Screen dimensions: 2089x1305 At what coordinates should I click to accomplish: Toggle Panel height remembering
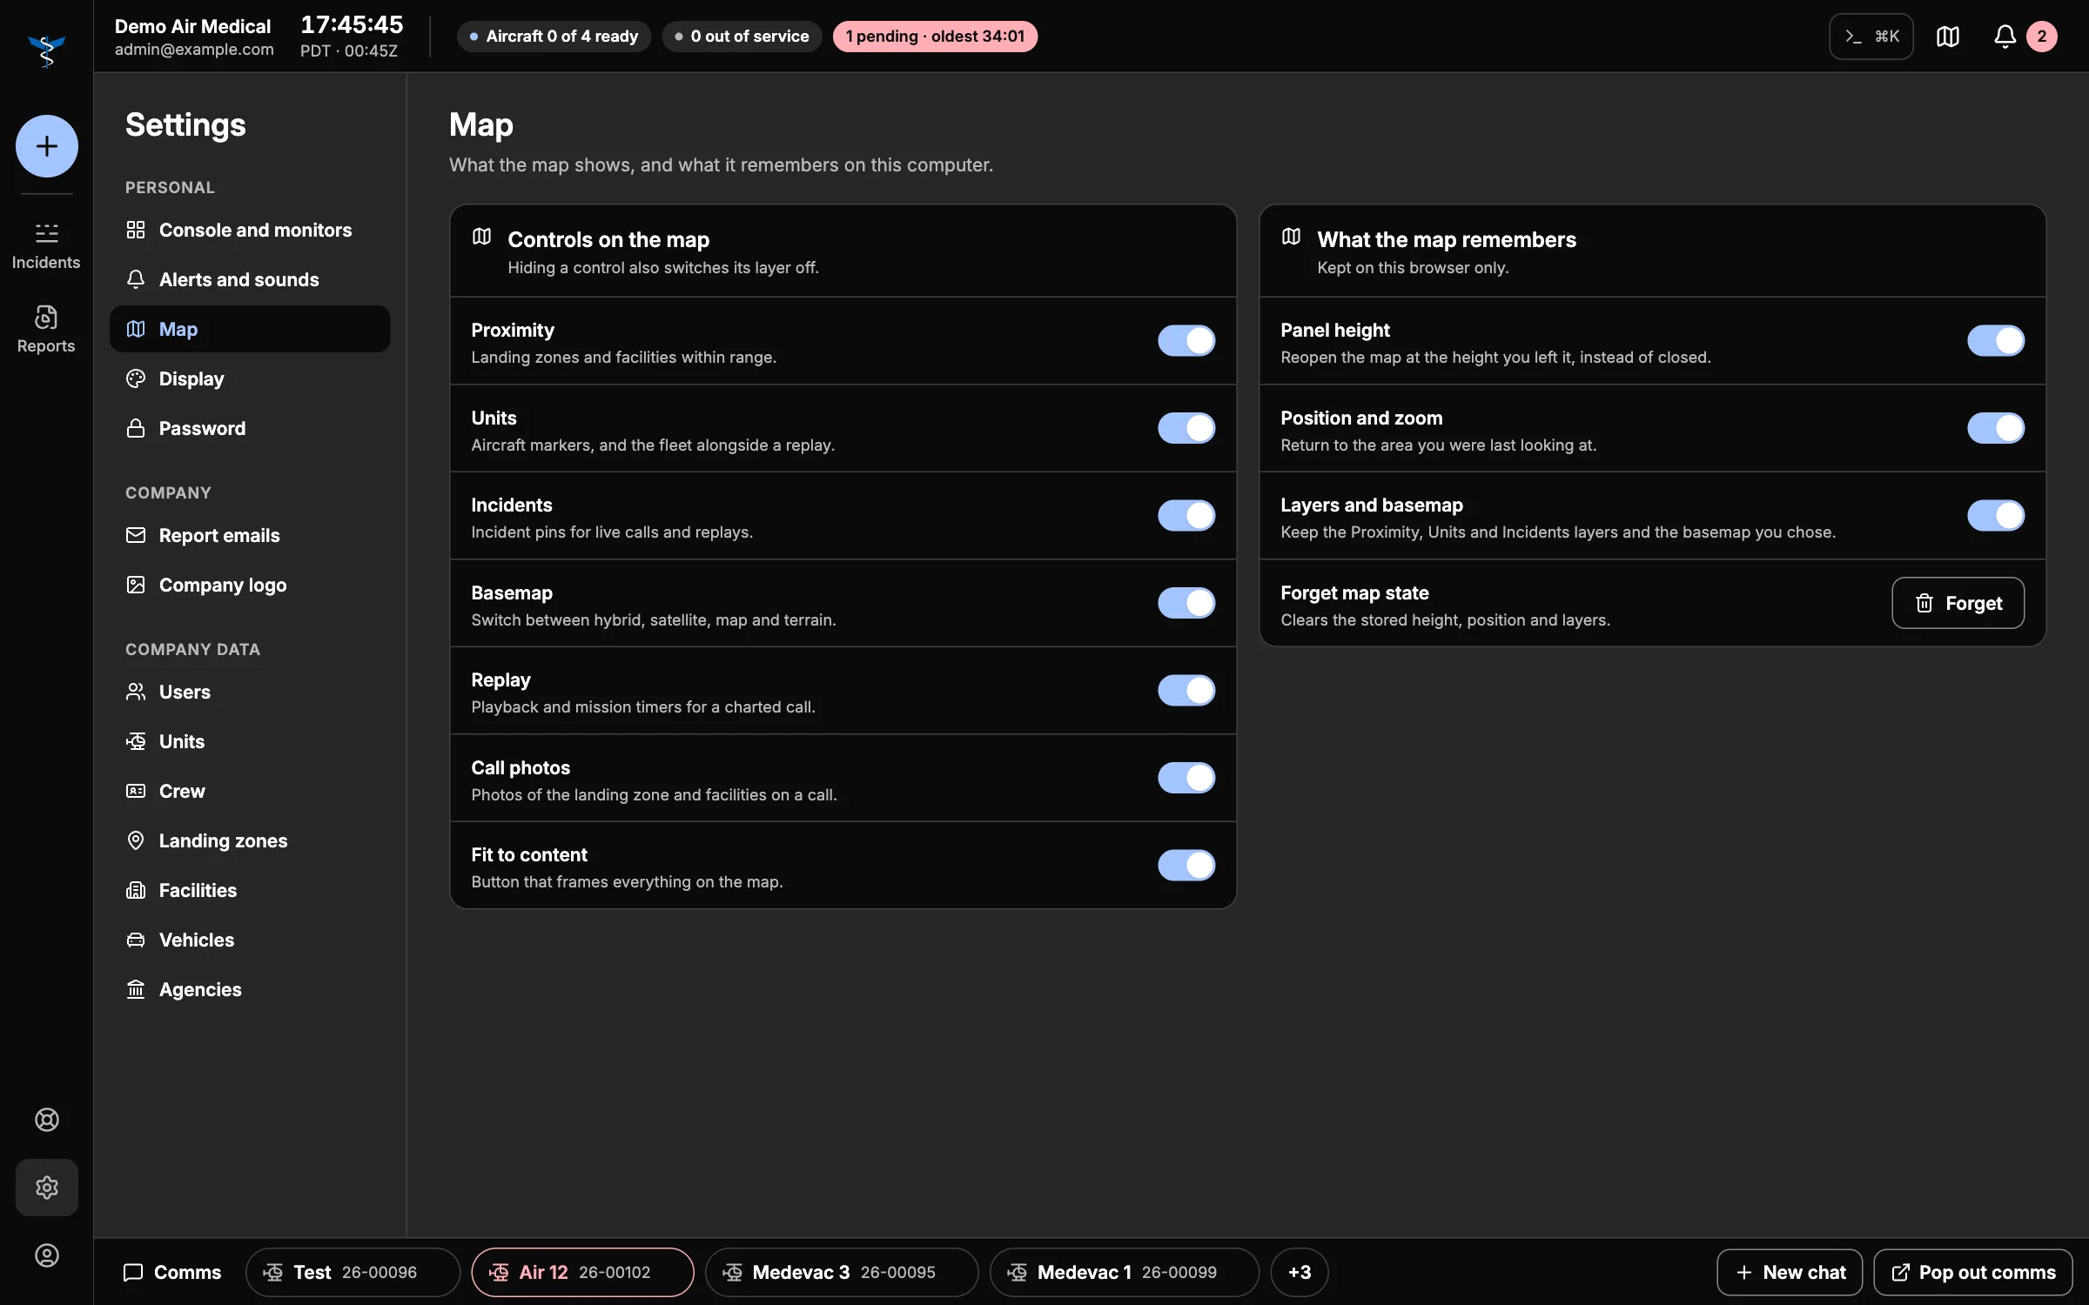[x=1996, y=341]
